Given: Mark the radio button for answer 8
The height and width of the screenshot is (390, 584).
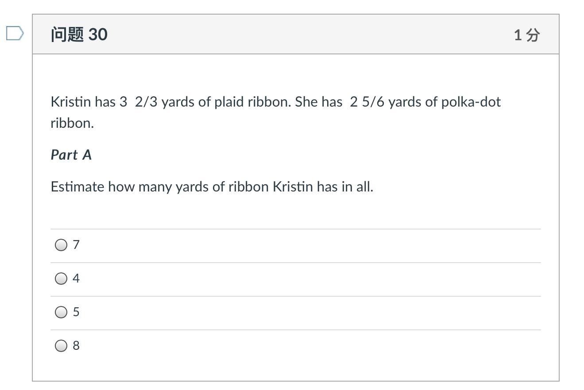Looking at the screenshot, I should tap(61, 346).
